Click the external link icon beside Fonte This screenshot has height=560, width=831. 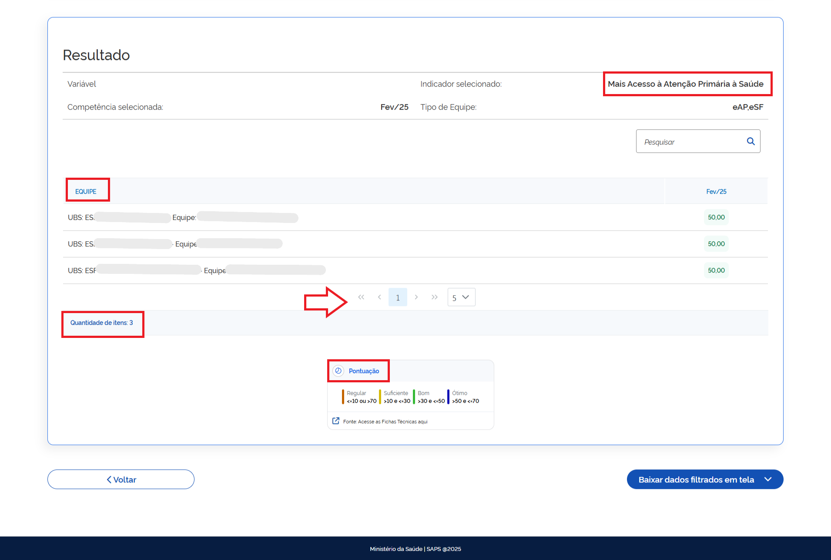(336, 421)
